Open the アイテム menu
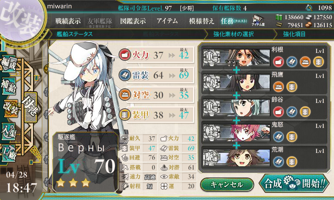Screen dimensions: 334x200 (x=167, y=21)
